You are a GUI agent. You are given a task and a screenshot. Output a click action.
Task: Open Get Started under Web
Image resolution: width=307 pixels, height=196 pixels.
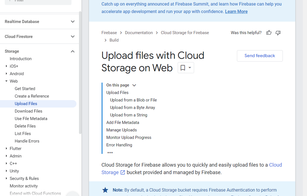(x=25, y=89)
